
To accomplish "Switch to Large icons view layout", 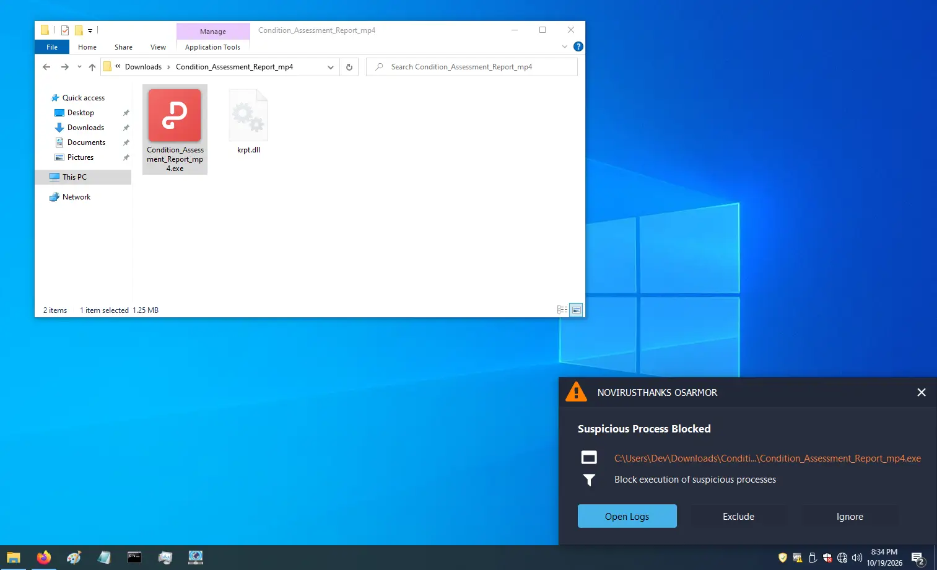I will pos(576,310).
